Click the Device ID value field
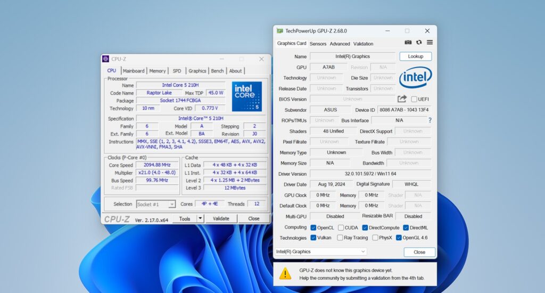The image size is (545, 293). tap(404, 110)
